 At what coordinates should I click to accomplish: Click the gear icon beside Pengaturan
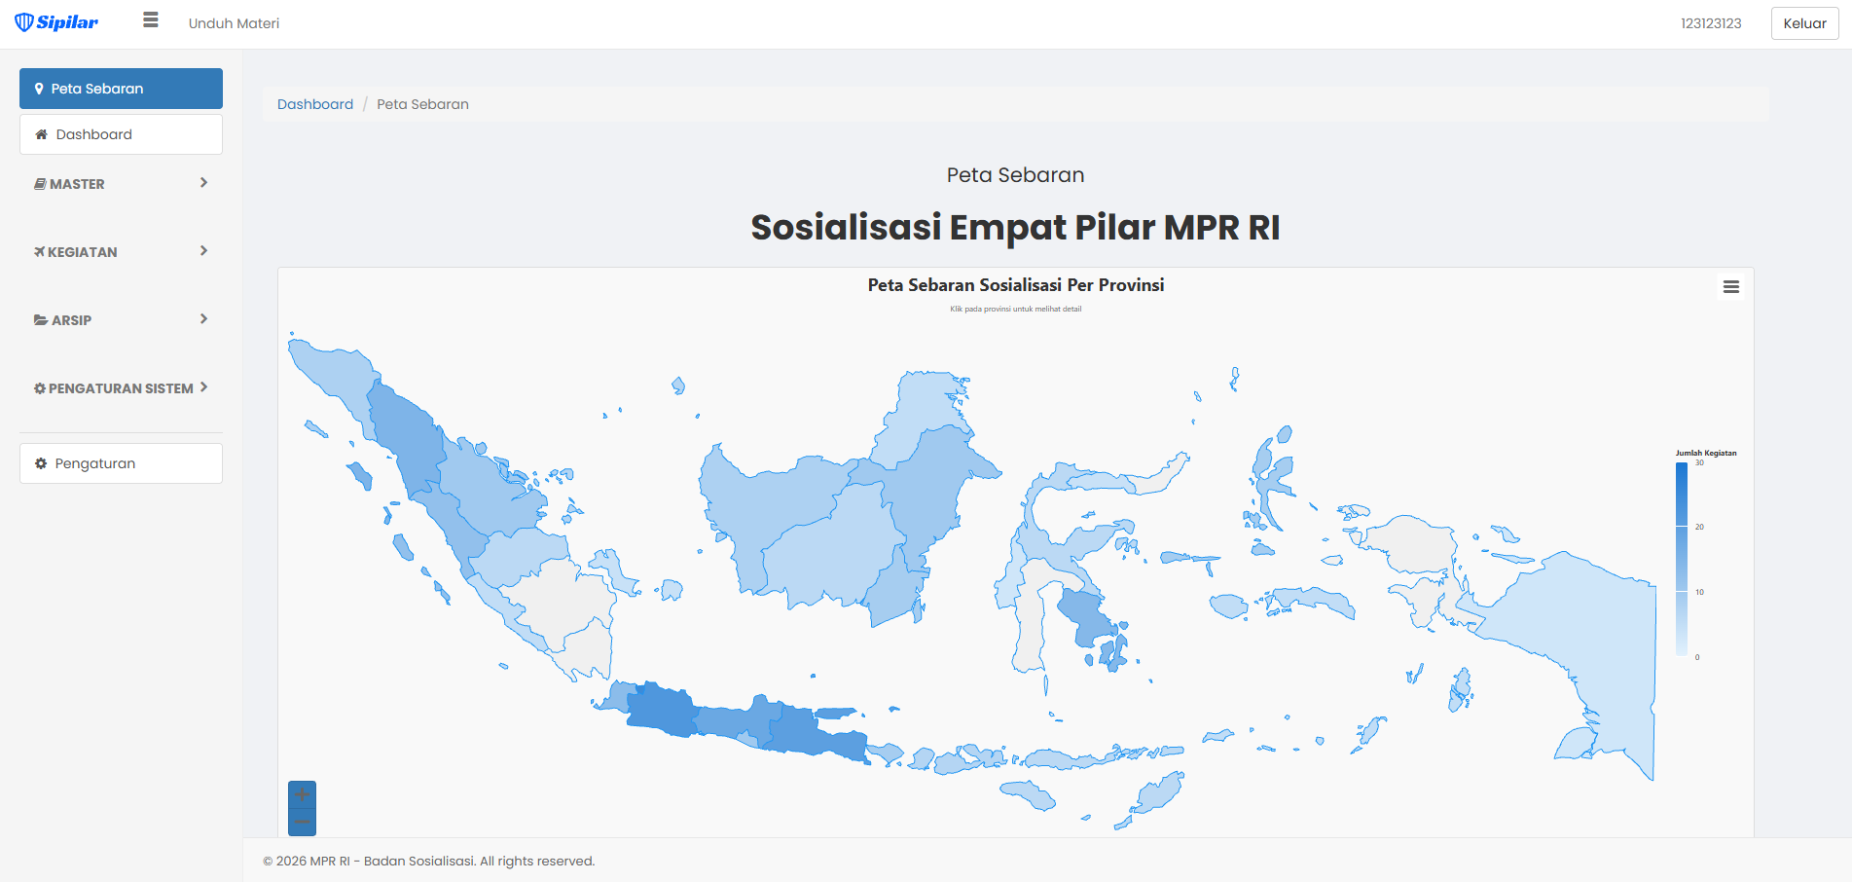coord(41,463)
